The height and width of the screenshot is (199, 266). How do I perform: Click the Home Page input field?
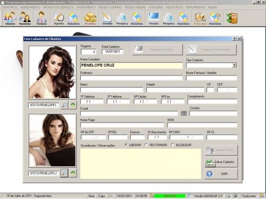(122, 125)
